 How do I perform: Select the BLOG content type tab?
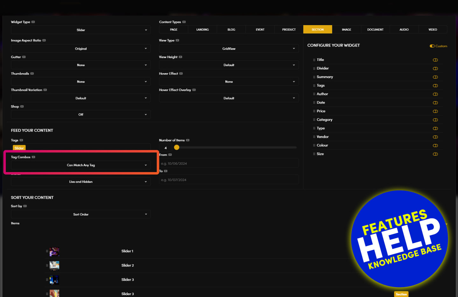231,30
